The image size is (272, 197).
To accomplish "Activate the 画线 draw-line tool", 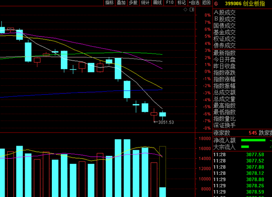I will tap(158, 3).
